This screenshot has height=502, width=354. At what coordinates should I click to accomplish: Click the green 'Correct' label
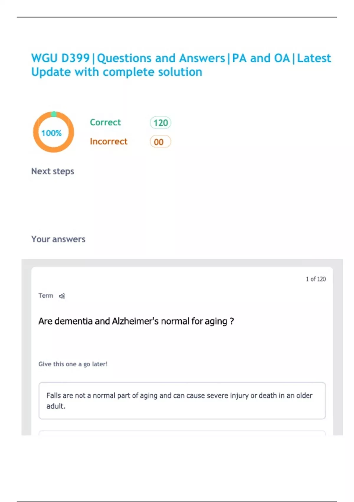click(105, 122)
